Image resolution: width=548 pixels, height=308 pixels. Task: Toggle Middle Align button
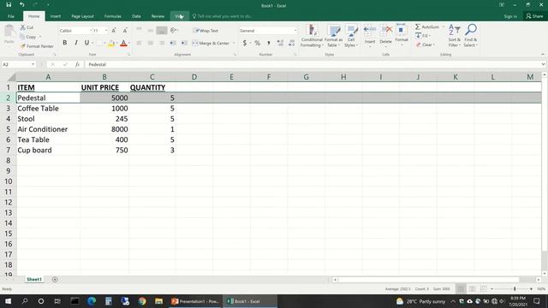tap(151, 31)
